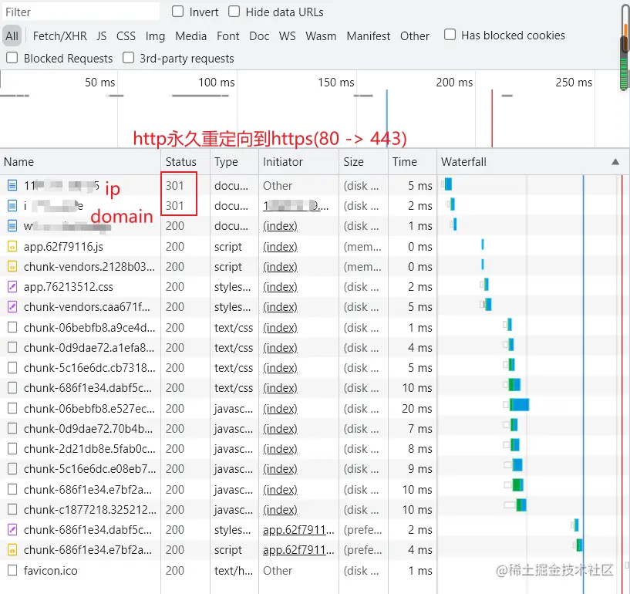The width and height of the screenshot is (630, 594).
Task: Toggle Hide data URLs checkbox
Action: click(x=234, y=12)
